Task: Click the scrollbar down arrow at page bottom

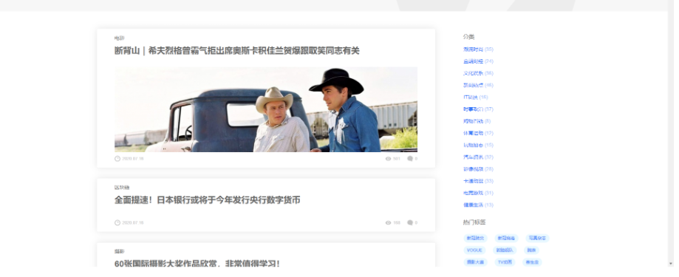Action: click(x=671, y=264)
